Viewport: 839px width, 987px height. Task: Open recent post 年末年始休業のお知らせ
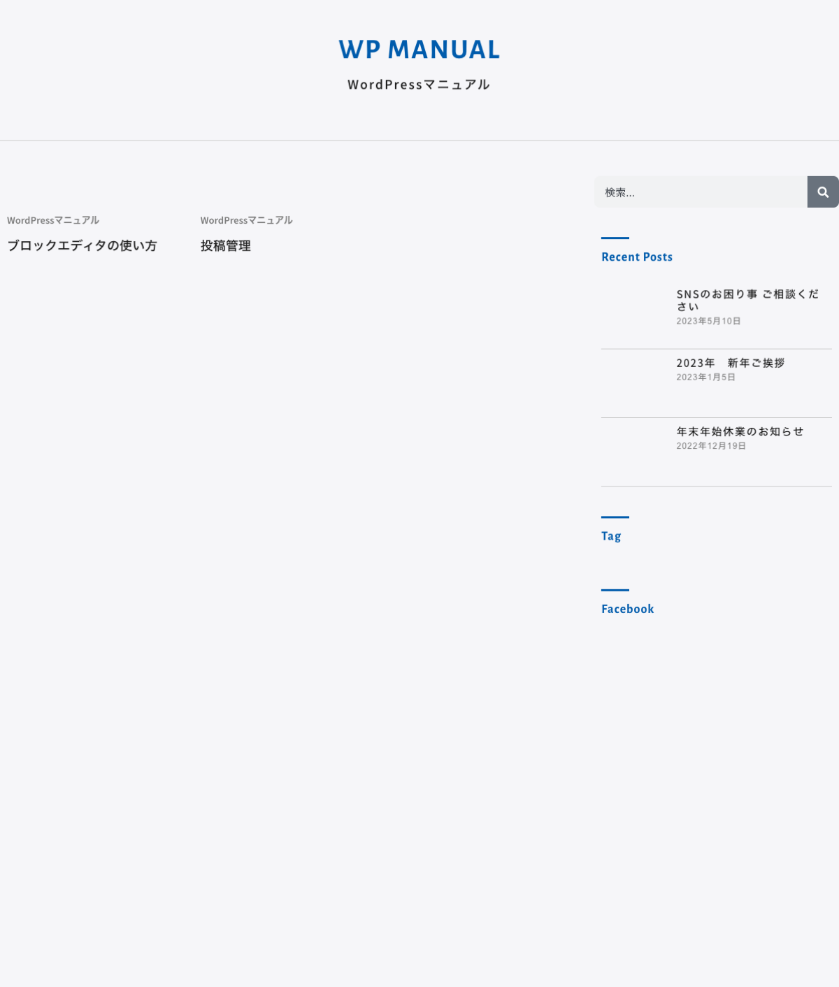[740, 431]
